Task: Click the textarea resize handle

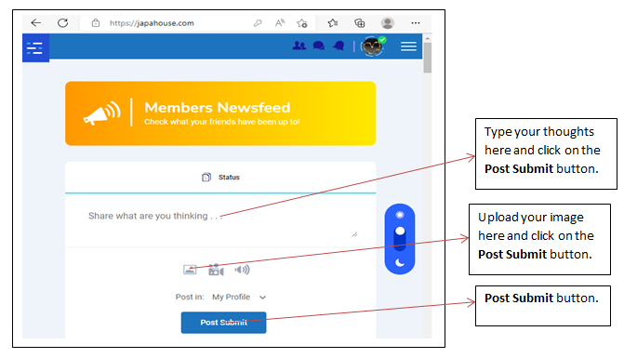Action: (x=354, y=234)
